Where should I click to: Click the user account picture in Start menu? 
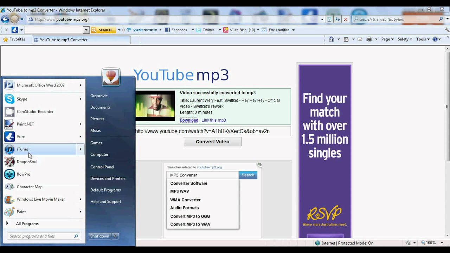point(111,77)
